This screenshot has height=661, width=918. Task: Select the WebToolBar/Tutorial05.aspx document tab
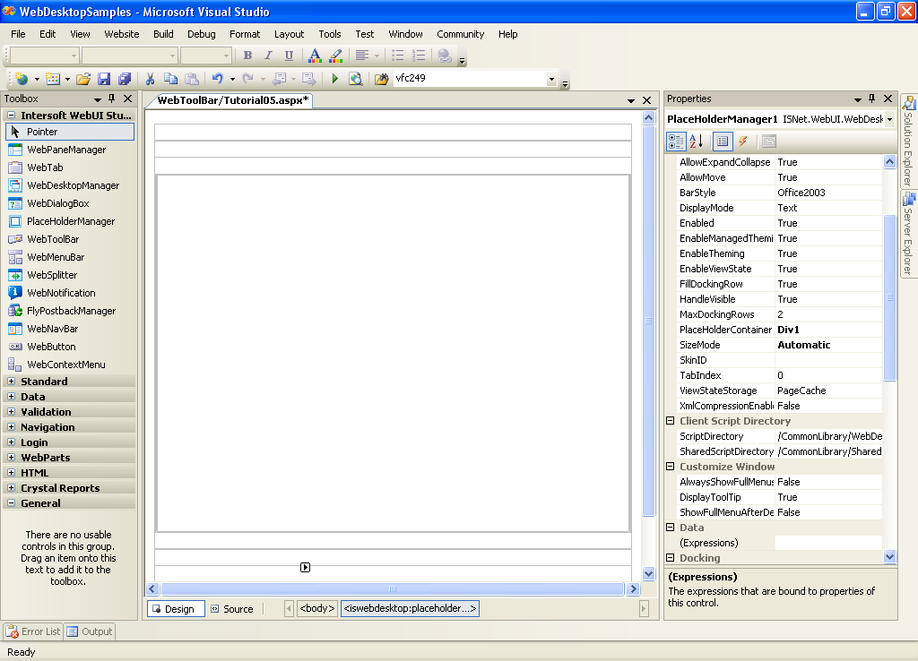[x=232, y=100]
